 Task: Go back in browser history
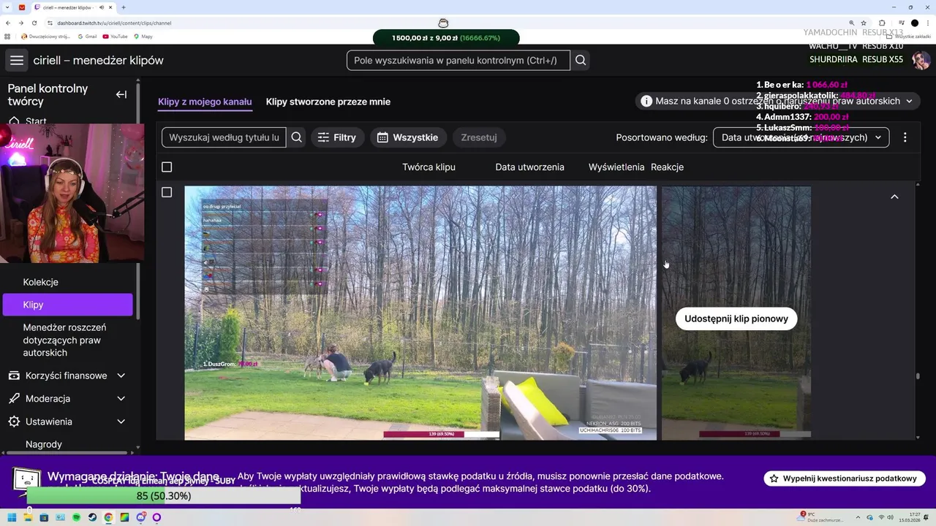pos(8,23)
